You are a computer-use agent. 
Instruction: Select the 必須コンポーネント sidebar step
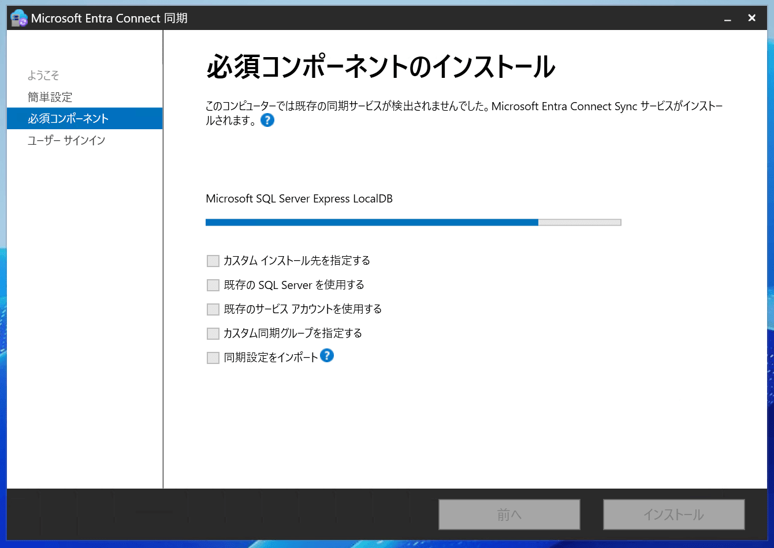84,118
